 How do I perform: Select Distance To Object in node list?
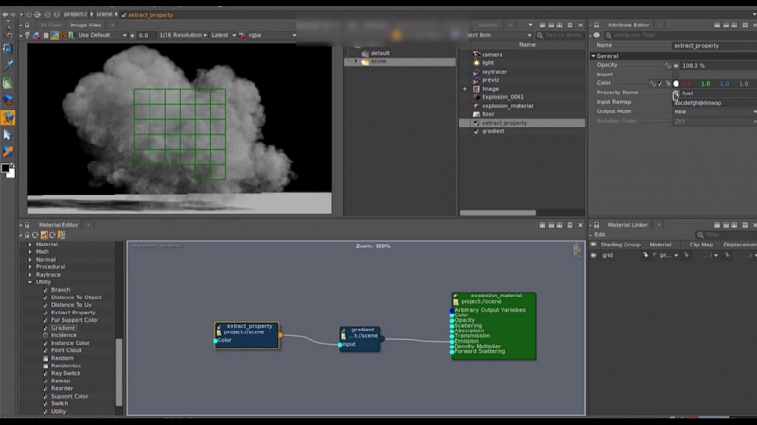[x=77, y=297]
